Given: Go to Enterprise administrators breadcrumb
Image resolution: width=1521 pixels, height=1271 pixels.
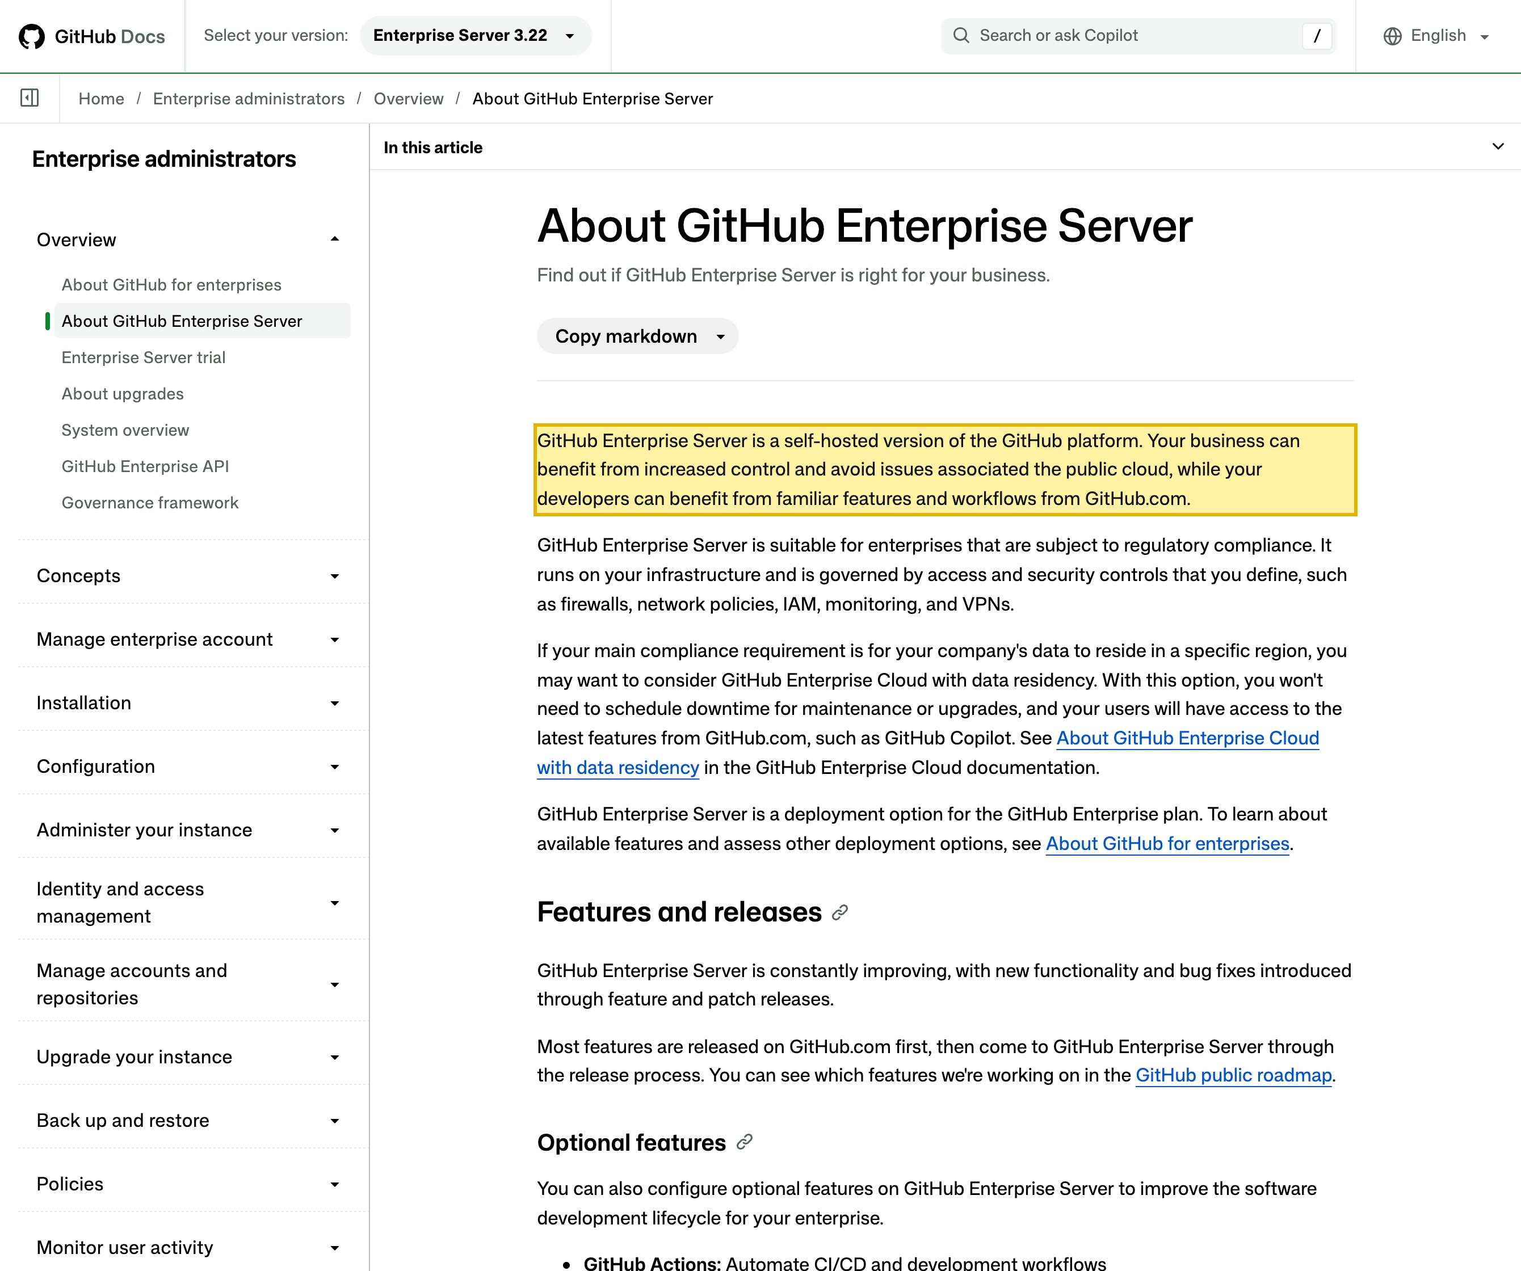Looking at the screenshot, I should (249, 99).
